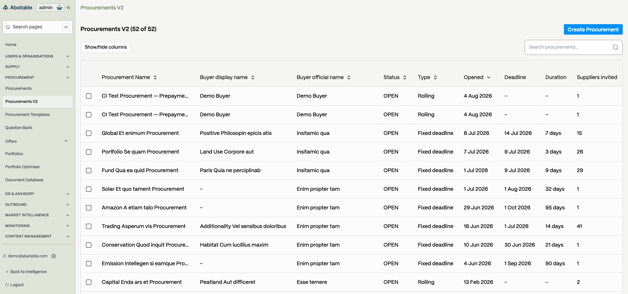Open Procurement Templates page
Screen dimensions: 628x294
27,115
